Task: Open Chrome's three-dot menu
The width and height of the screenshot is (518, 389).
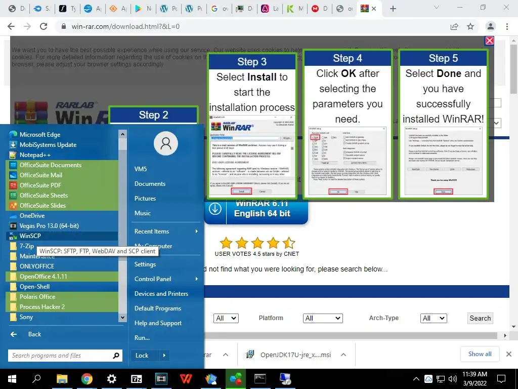Action: tap(507, 26)
